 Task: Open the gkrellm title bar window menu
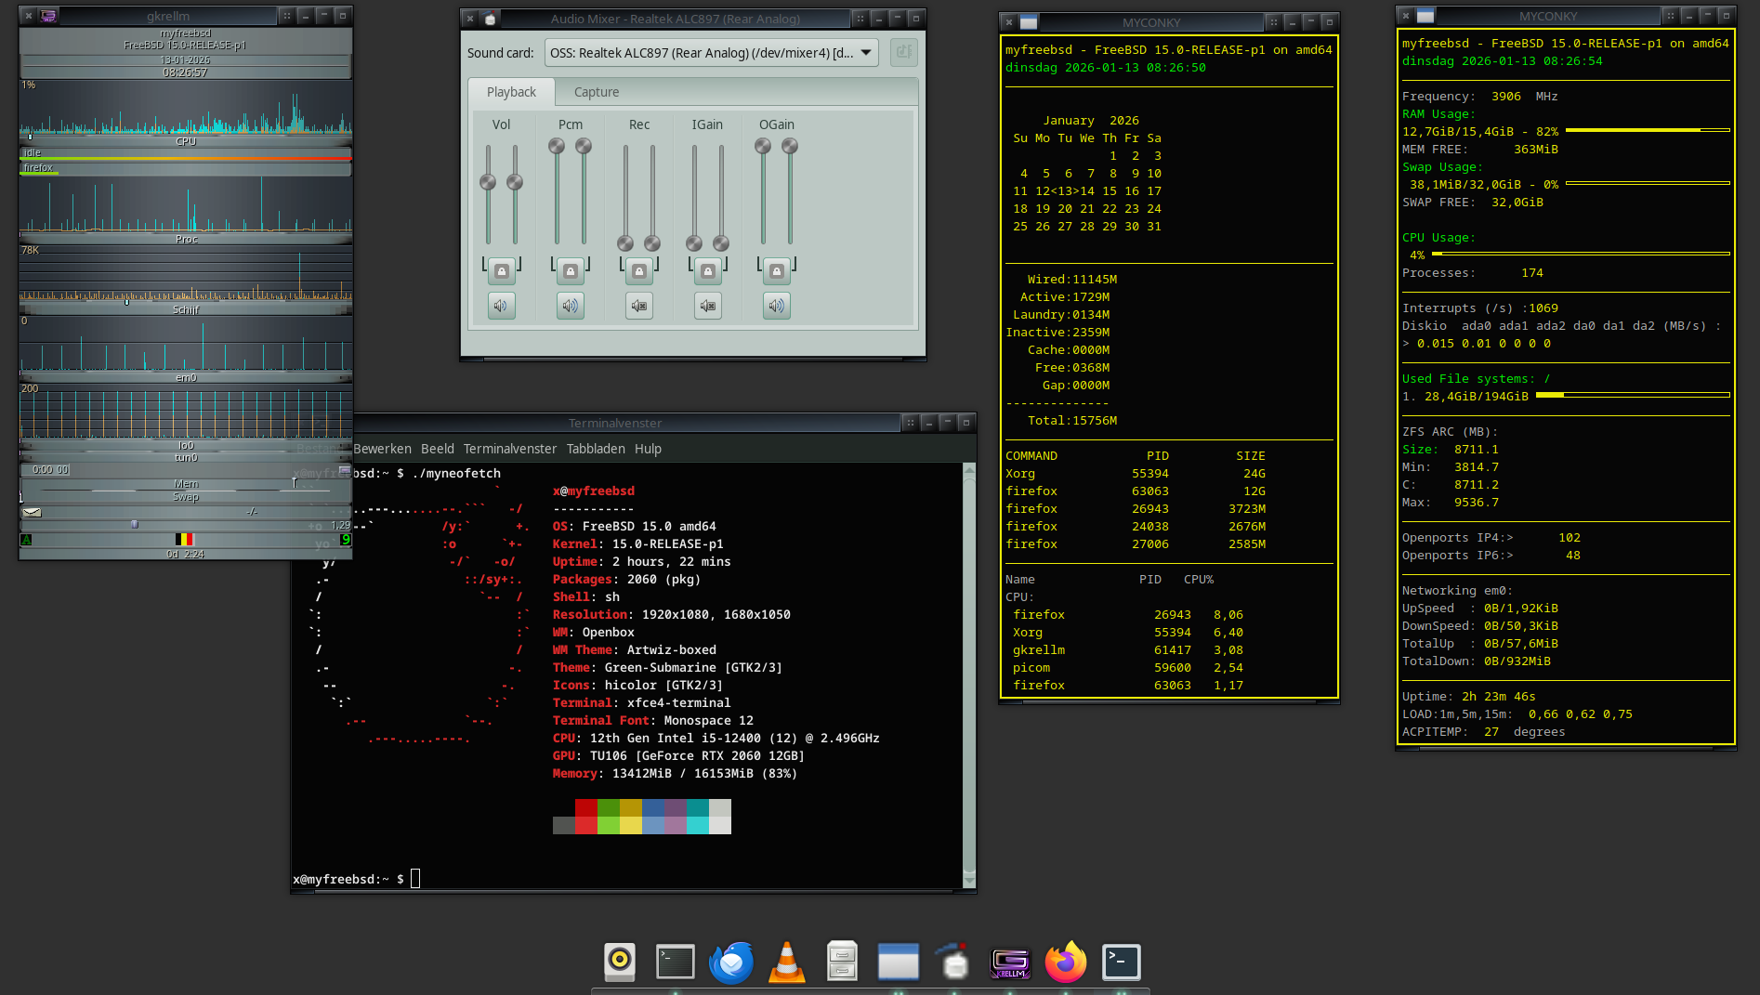[x=48, y=16]
